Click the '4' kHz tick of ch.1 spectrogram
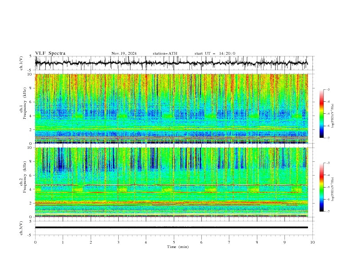 (31, 116)
